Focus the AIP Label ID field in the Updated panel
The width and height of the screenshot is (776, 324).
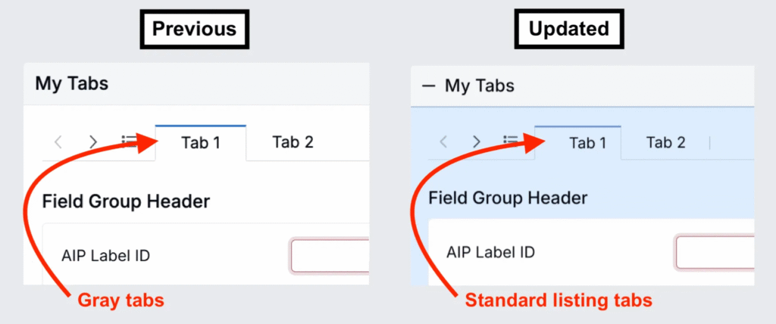coord(715,253)
